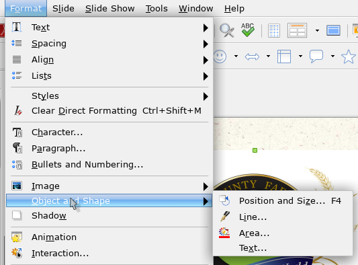Click the Area paint bucket icon
This screenshot has width=358, height=265.
224,233
